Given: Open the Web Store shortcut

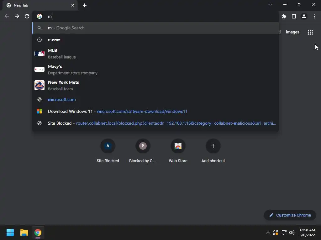Looking at the screenshot, I should click(178, 151).
